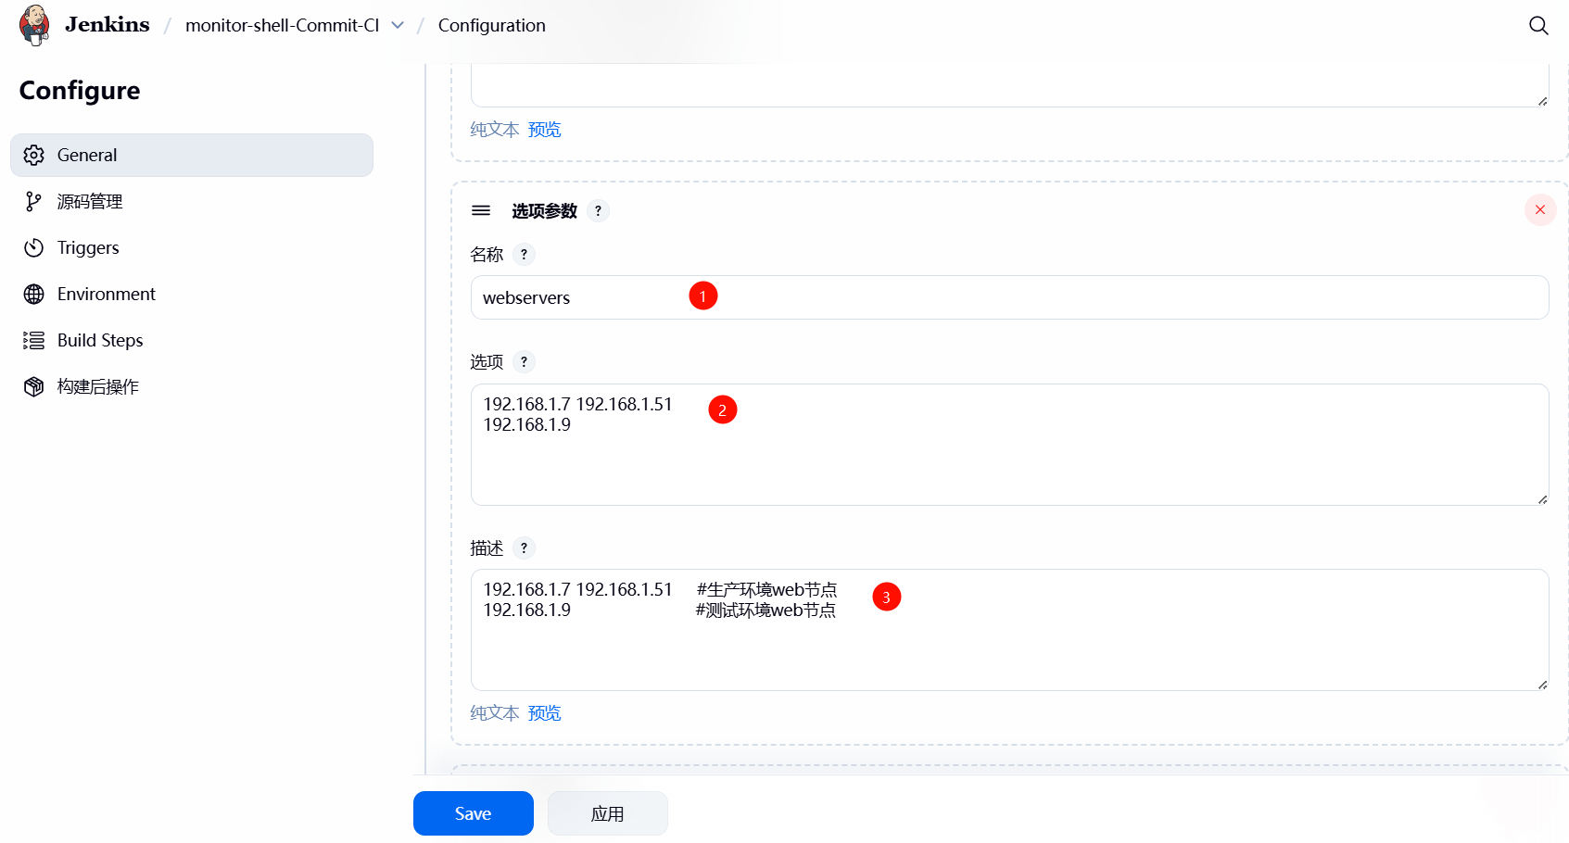Show help for the 选项 field

coord(524,362)
